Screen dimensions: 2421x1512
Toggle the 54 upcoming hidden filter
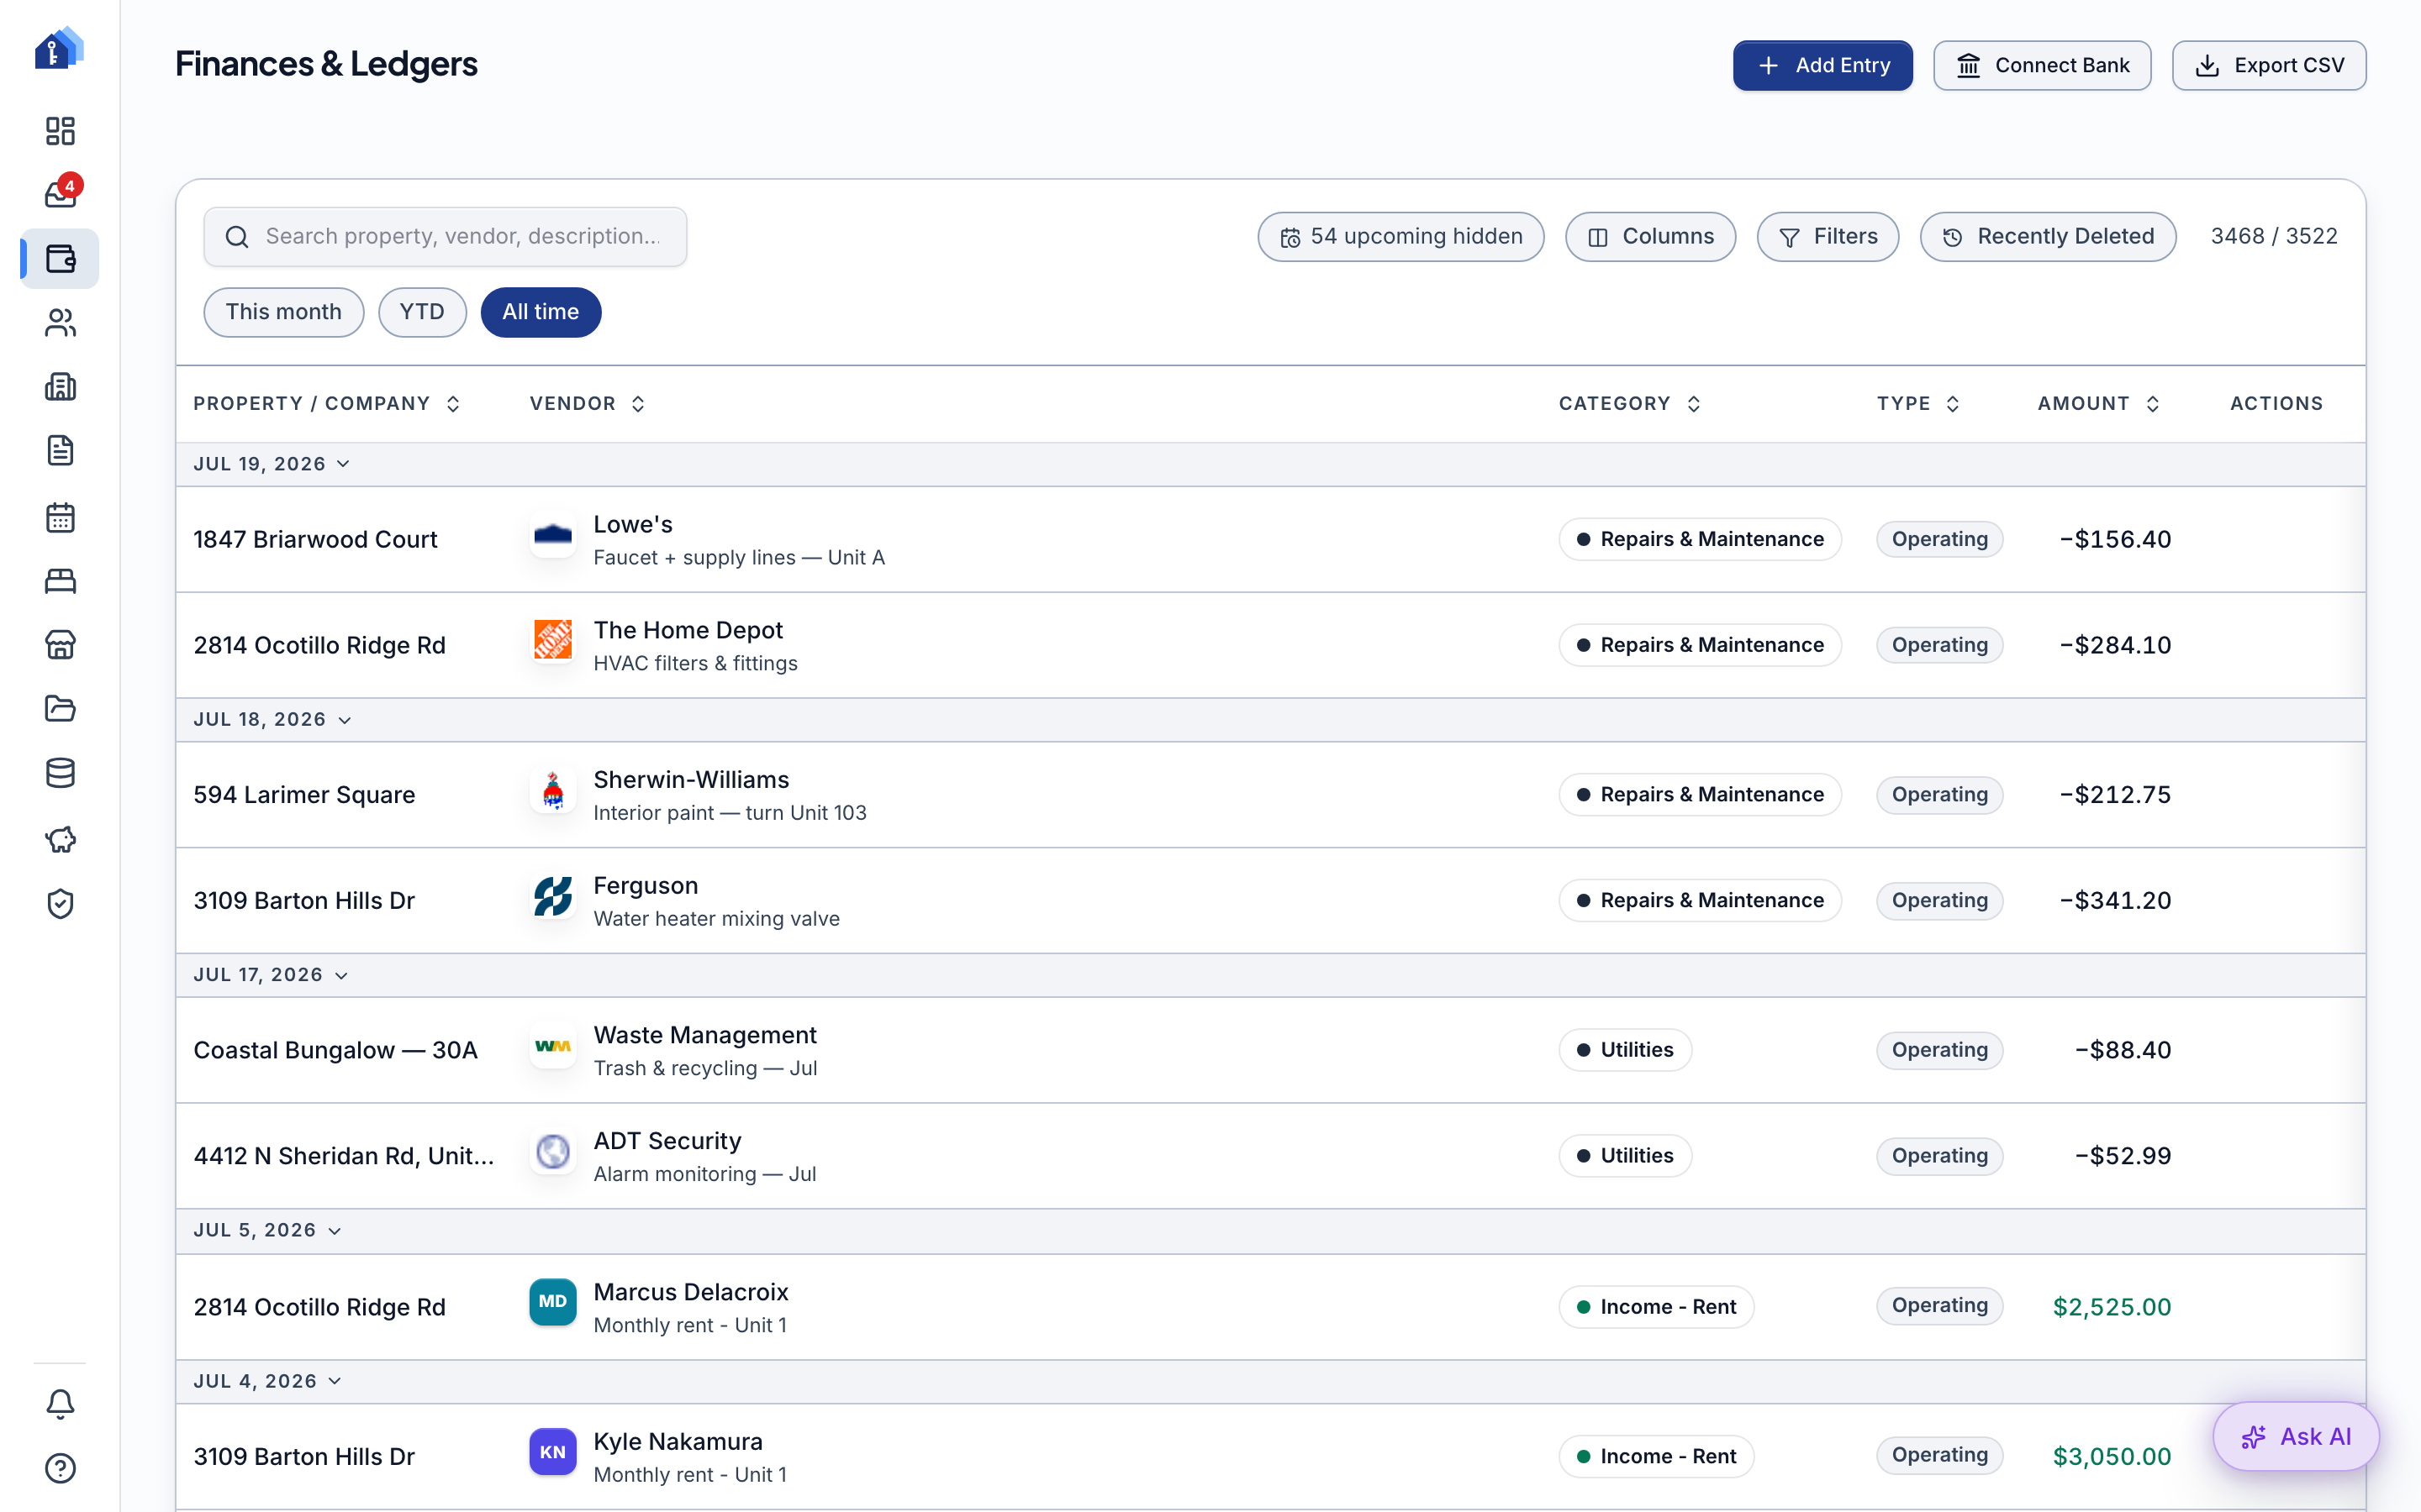[1400, 237]
